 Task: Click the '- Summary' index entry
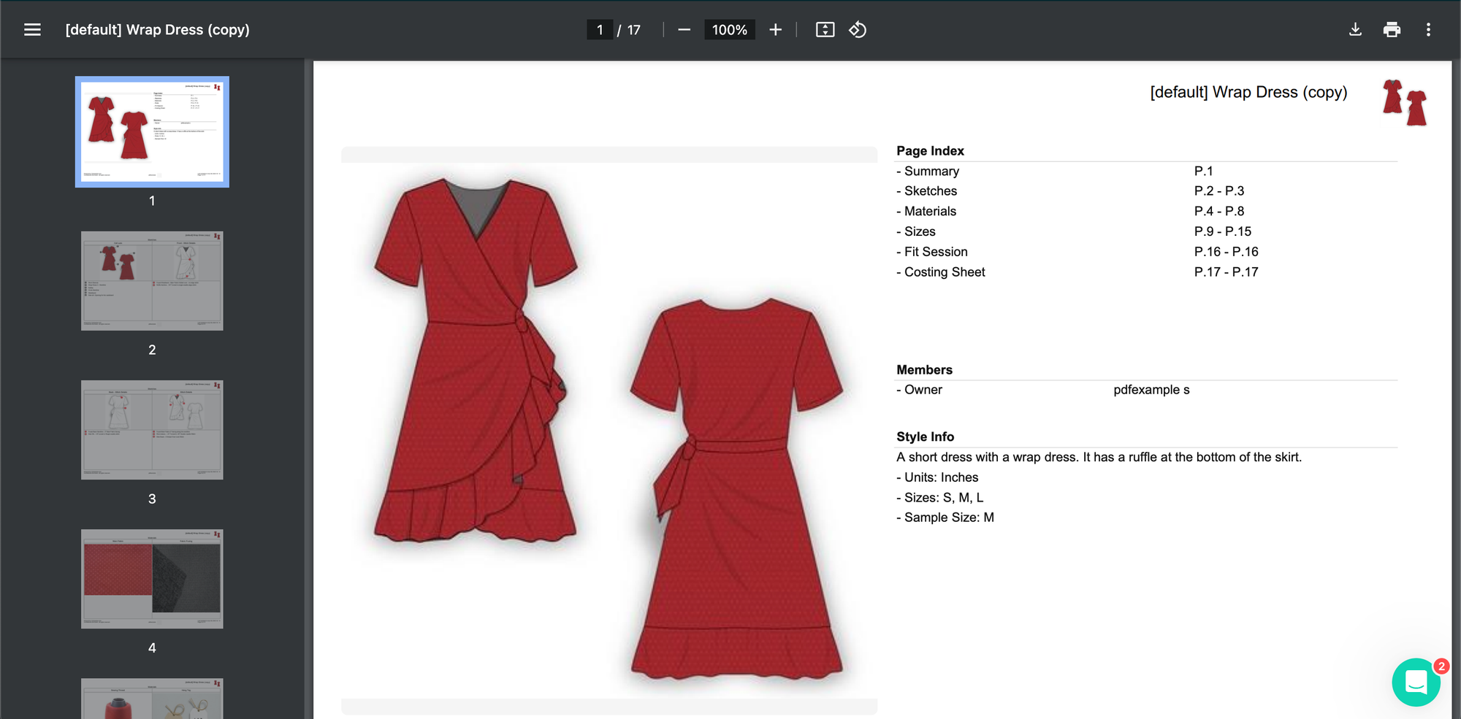(928, 171)
